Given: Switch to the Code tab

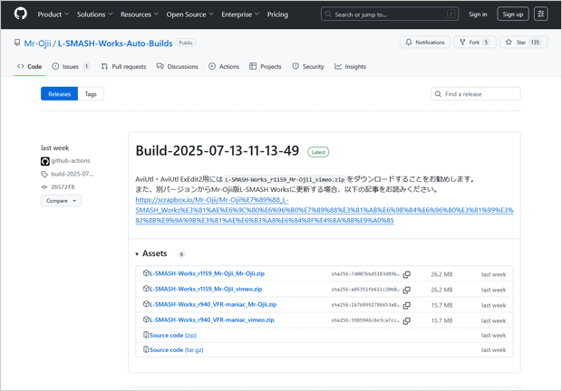Looking at the screenshot, I should click(29, 67).
